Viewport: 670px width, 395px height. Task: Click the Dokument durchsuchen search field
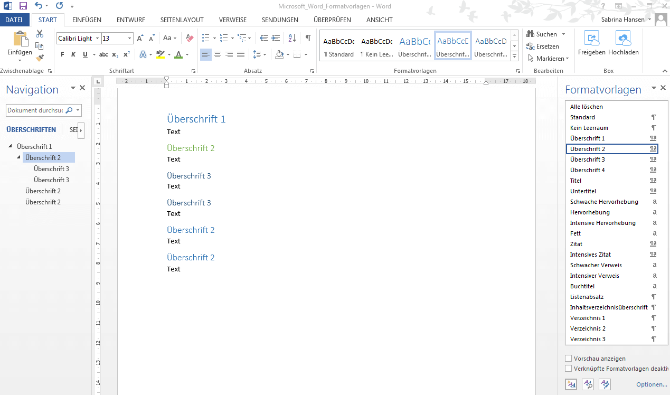coord(36,110)
